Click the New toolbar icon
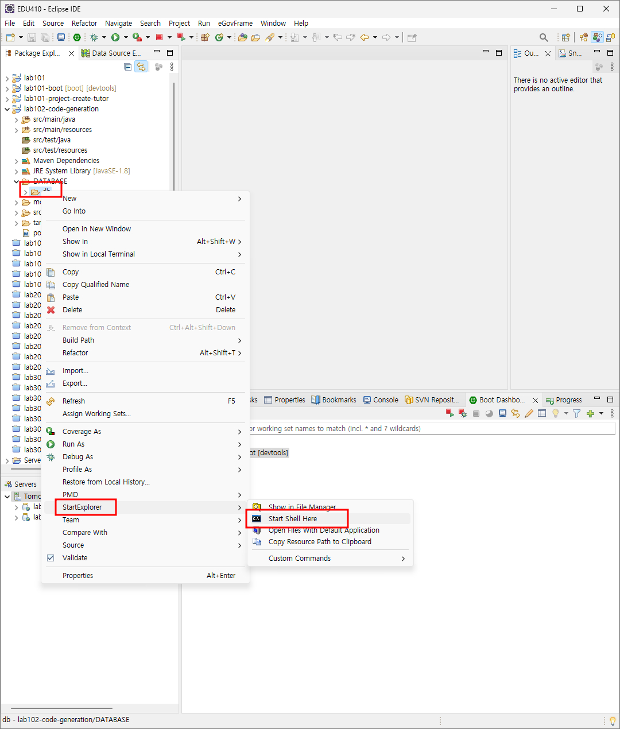Screen dimensions: 620x729 point(10,37)
